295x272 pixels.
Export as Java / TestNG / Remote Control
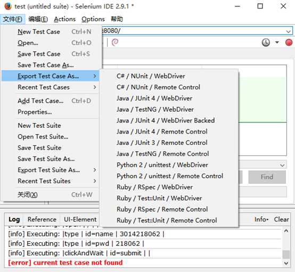click(x=169, y=154)
